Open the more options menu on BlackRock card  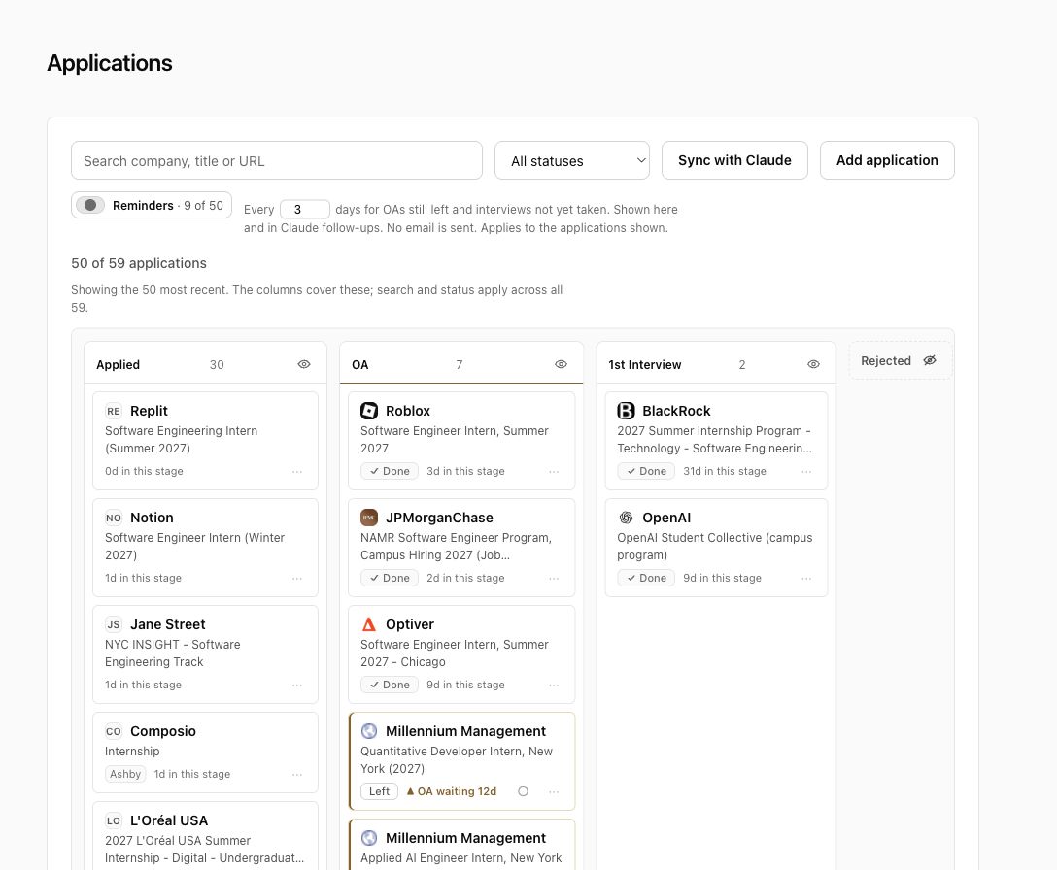806,472
